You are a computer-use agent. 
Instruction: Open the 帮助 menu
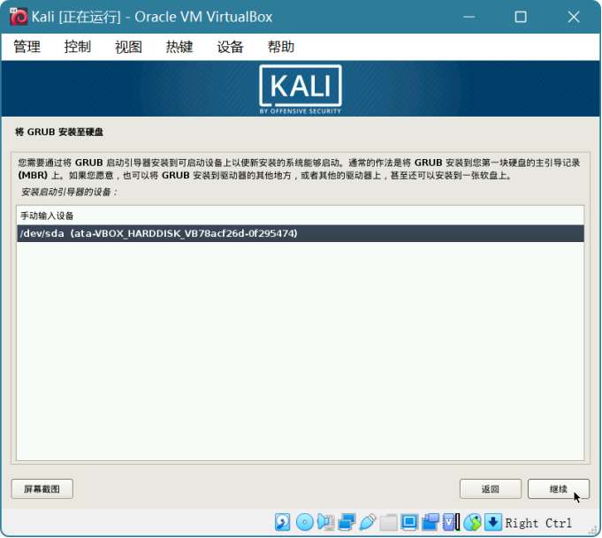tap(281, 47)
